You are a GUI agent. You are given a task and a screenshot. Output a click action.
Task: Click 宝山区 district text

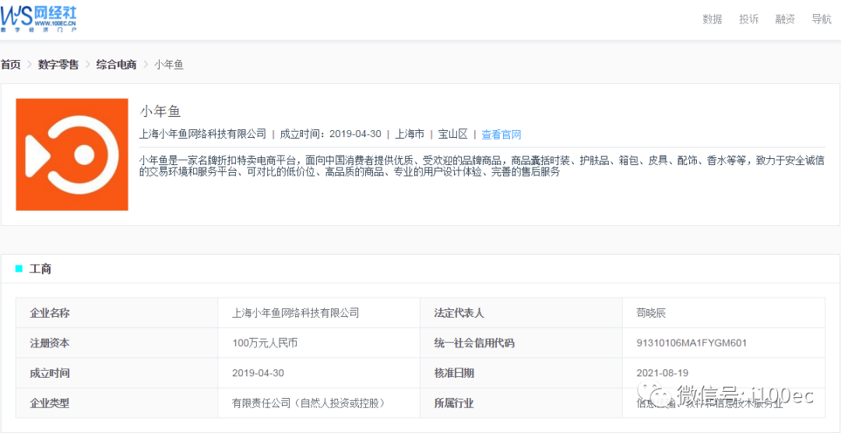coord(453,134)
